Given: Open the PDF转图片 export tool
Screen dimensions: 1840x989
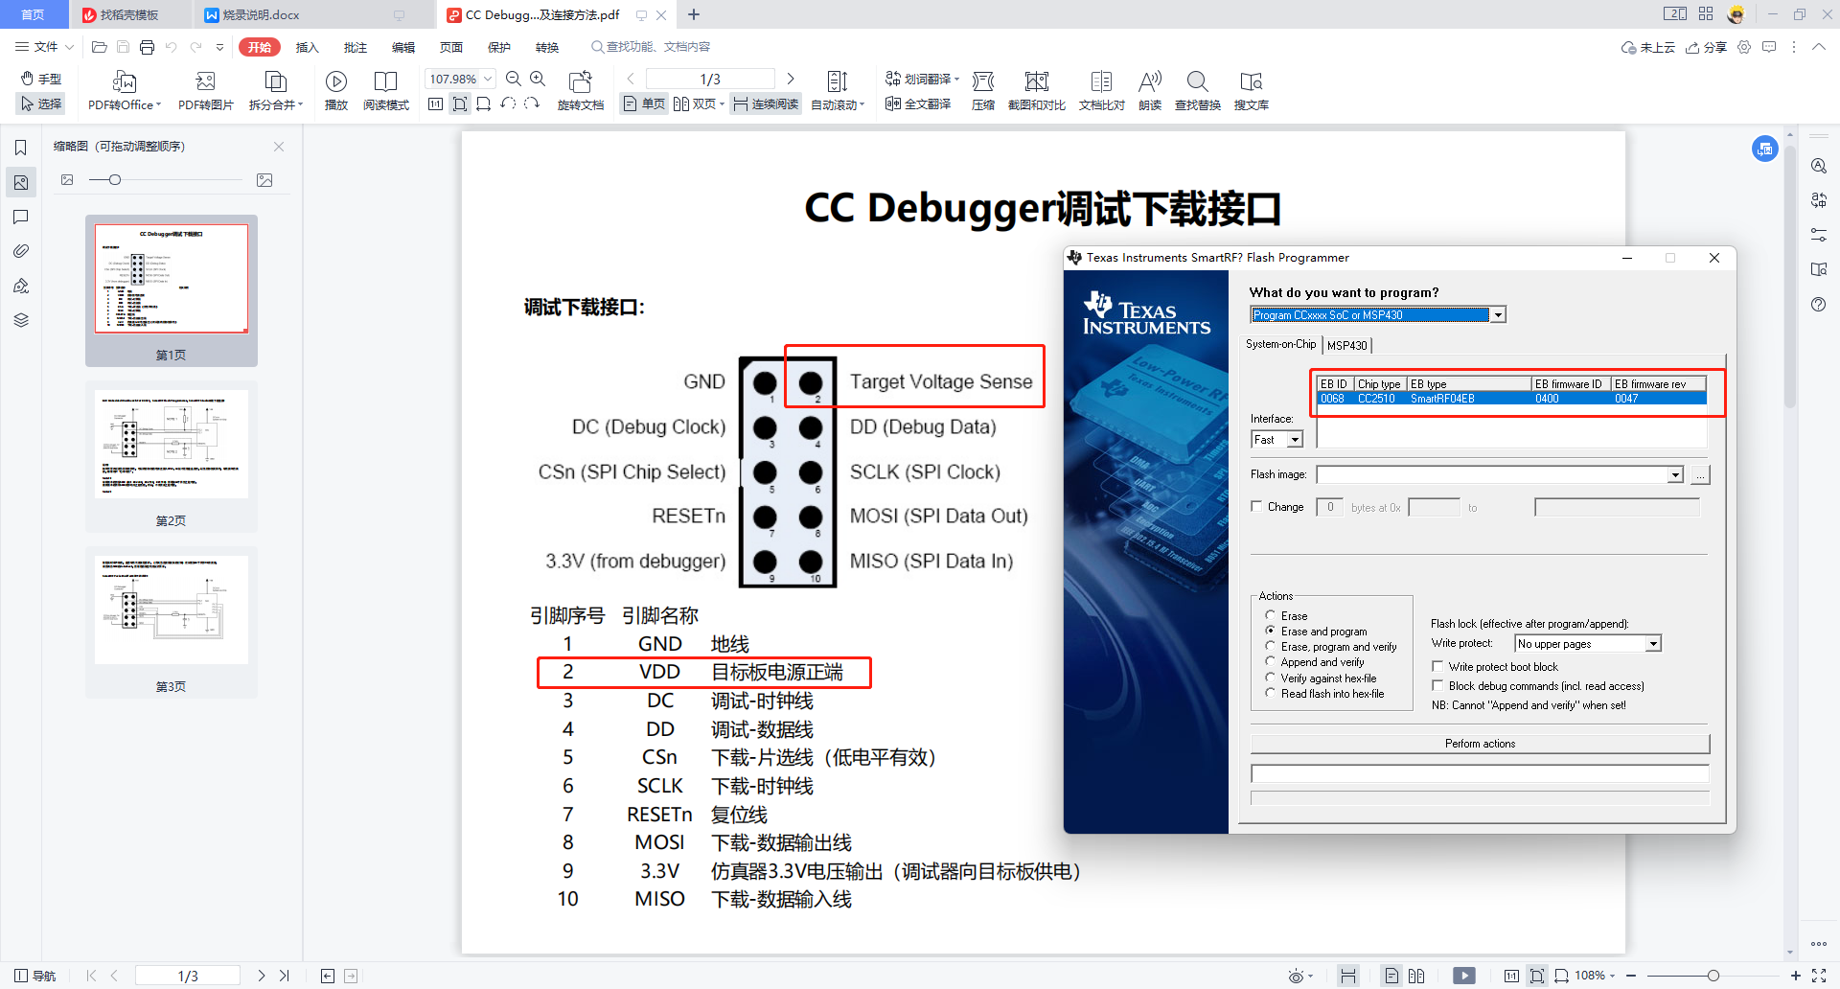Looking at the screenshot, I should click(x=205, y=82).
